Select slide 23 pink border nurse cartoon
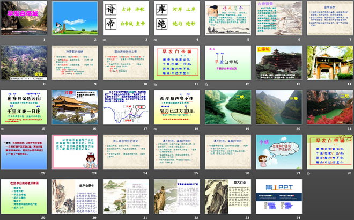The width and height of the screenshot is (354, 220). [75, 152]
